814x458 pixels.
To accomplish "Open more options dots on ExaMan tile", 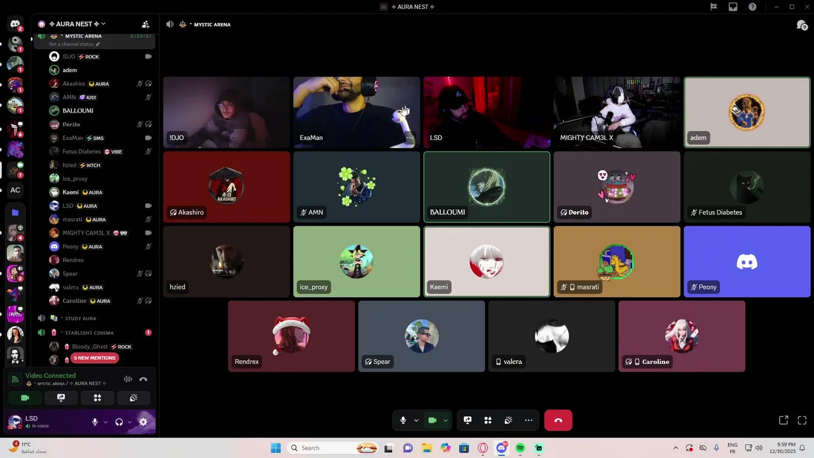I will (410, 137).
